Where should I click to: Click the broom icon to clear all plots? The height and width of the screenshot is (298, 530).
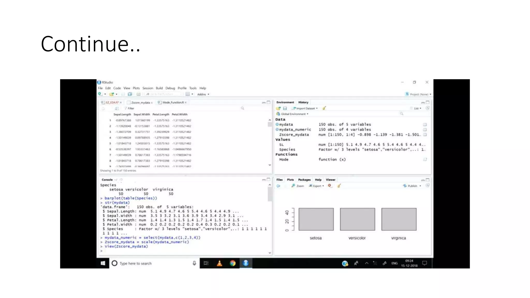point(339,186)
